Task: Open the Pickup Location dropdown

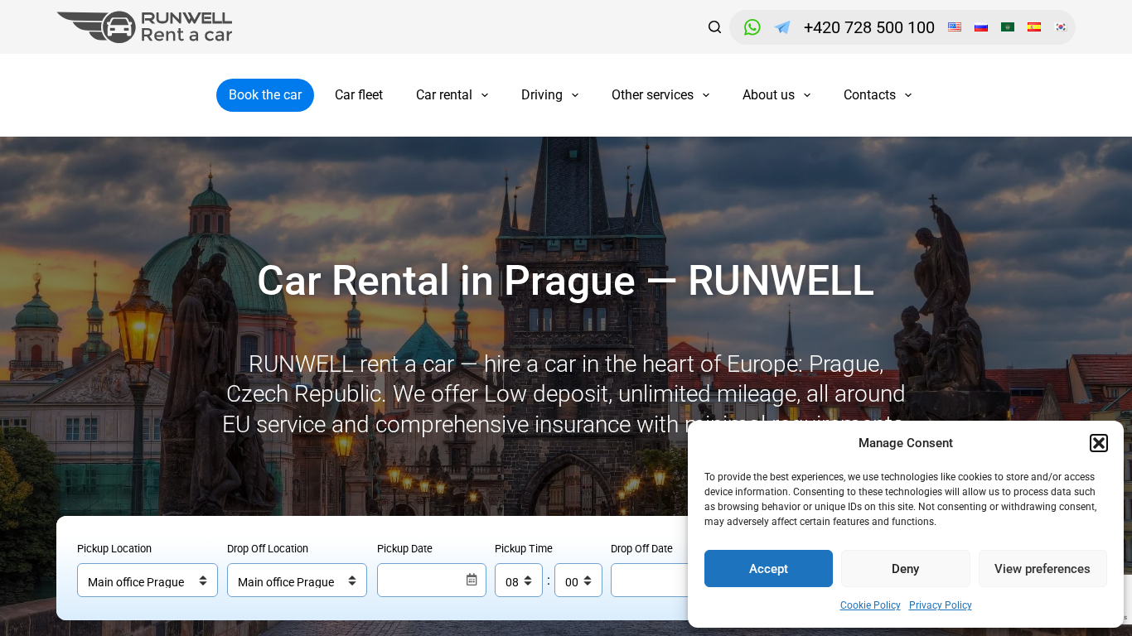Action: (x=148, y=581)
